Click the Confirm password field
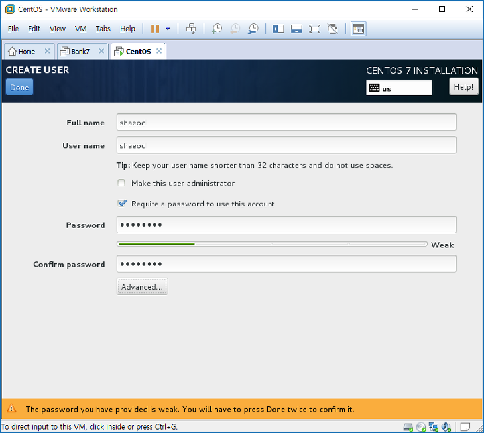Image resolution: width=484 pixels, height=433 pixels. pos(286,264)
